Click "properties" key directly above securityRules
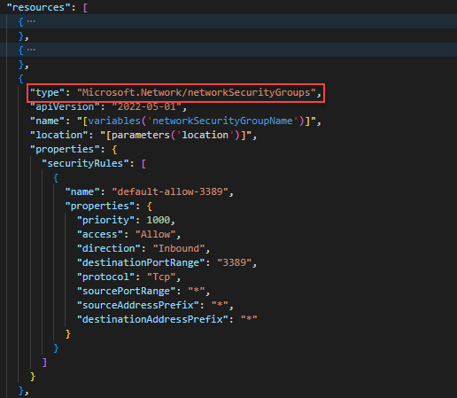457x398 pixels. [x=65, y=149]
